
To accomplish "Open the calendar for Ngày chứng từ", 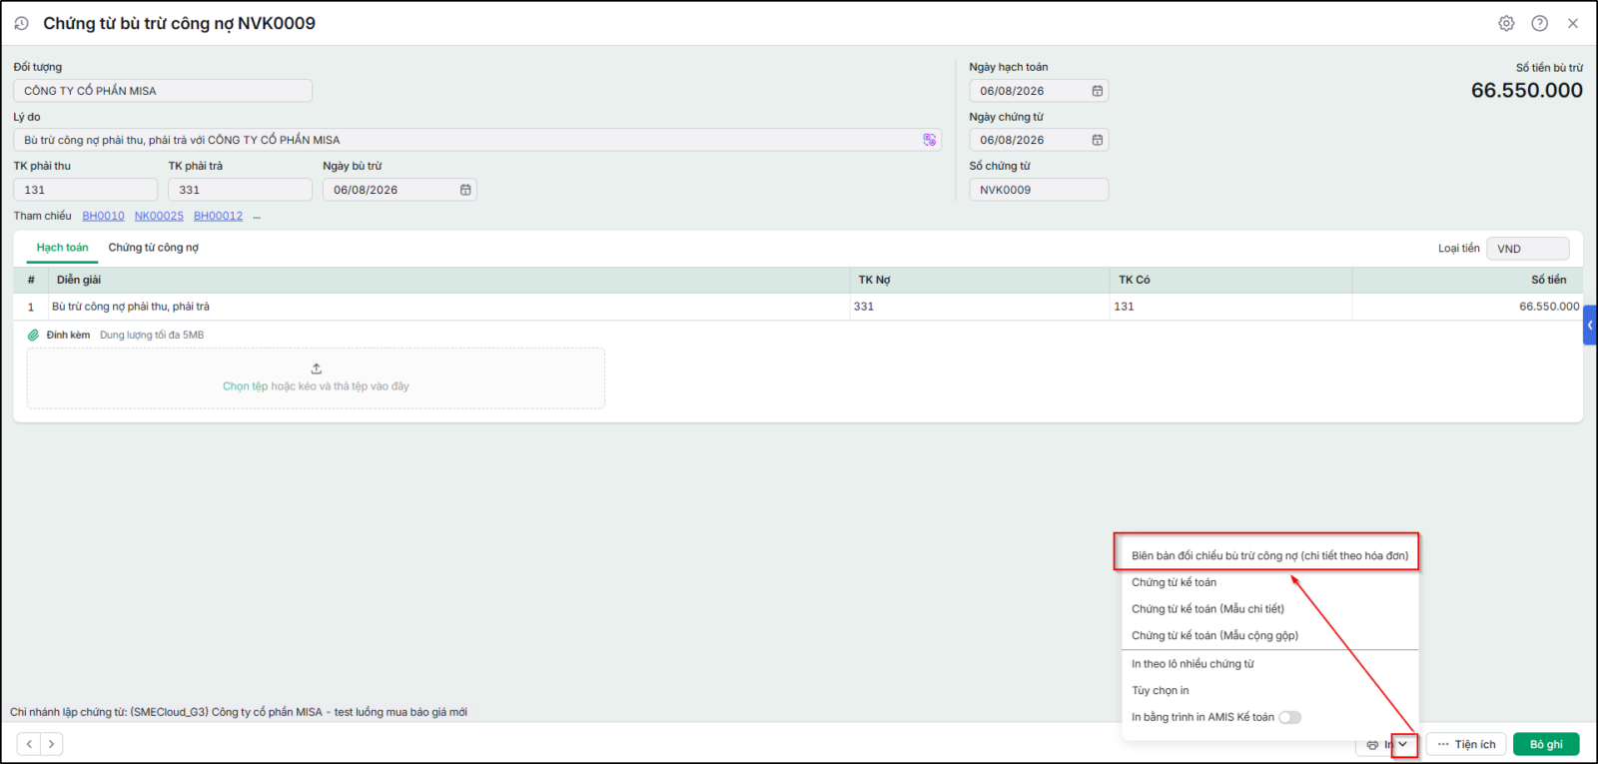I will point(1097,140).
